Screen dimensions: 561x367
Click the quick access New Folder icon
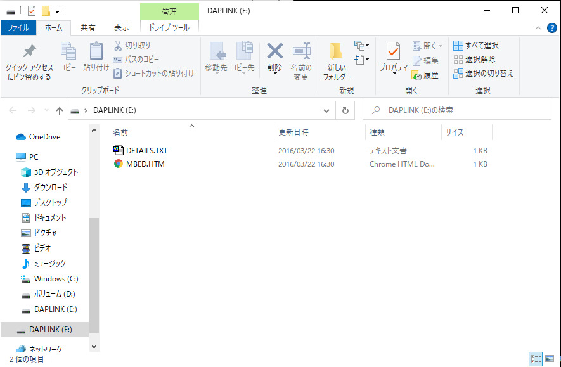(x=46, y=11)
